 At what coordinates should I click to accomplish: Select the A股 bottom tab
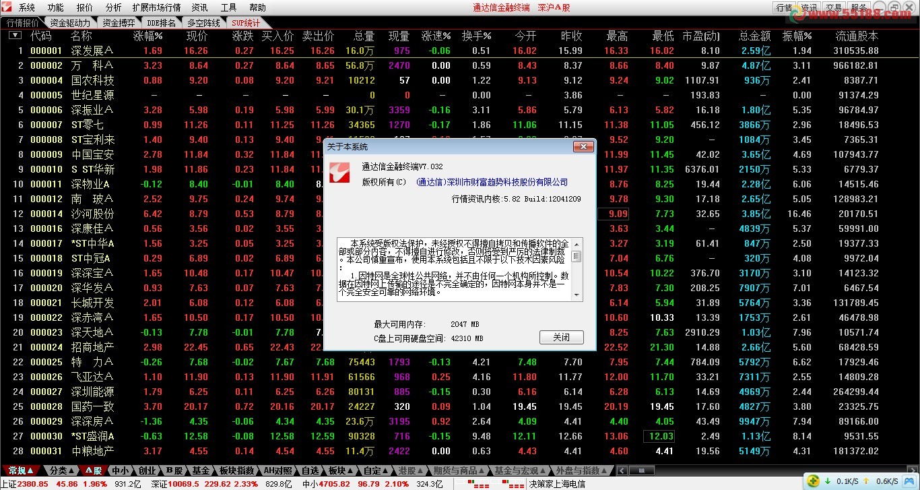click(94, 470)
